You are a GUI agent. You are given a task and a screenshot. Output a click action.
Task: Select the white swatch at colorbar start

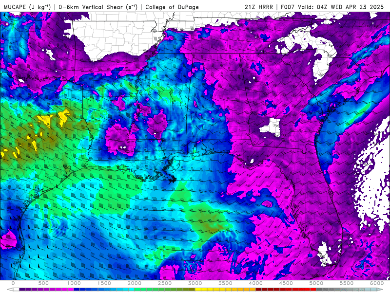(16, 289)
